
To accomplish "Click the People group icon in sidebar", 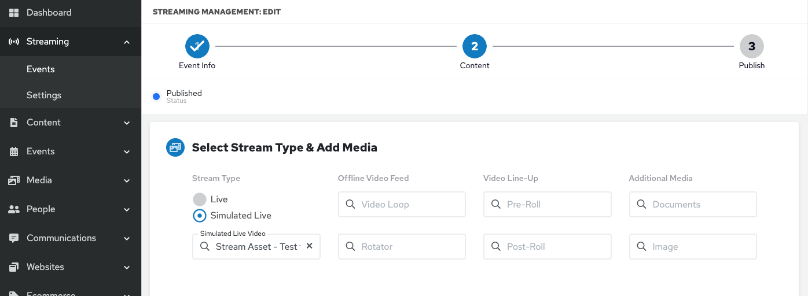I will point(14,209).
